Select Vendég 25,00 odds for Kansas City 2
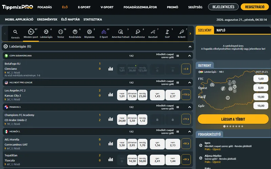The image size is (271, 169). pos(142,95)
